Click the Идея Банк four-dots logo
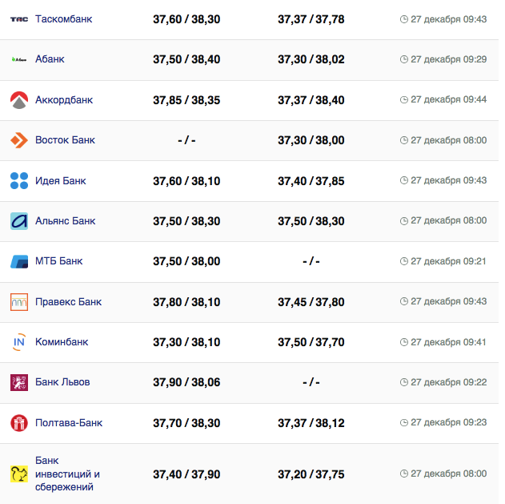505x504 pixels. pyautogui.click(x=19, y=181)
